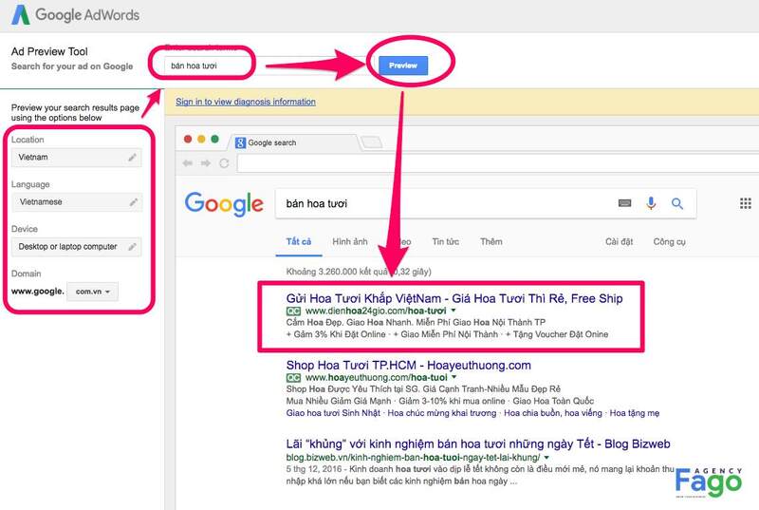
Task: Click the Google search tab favicon
Action: pyautogui.click(x=240, y=142)
